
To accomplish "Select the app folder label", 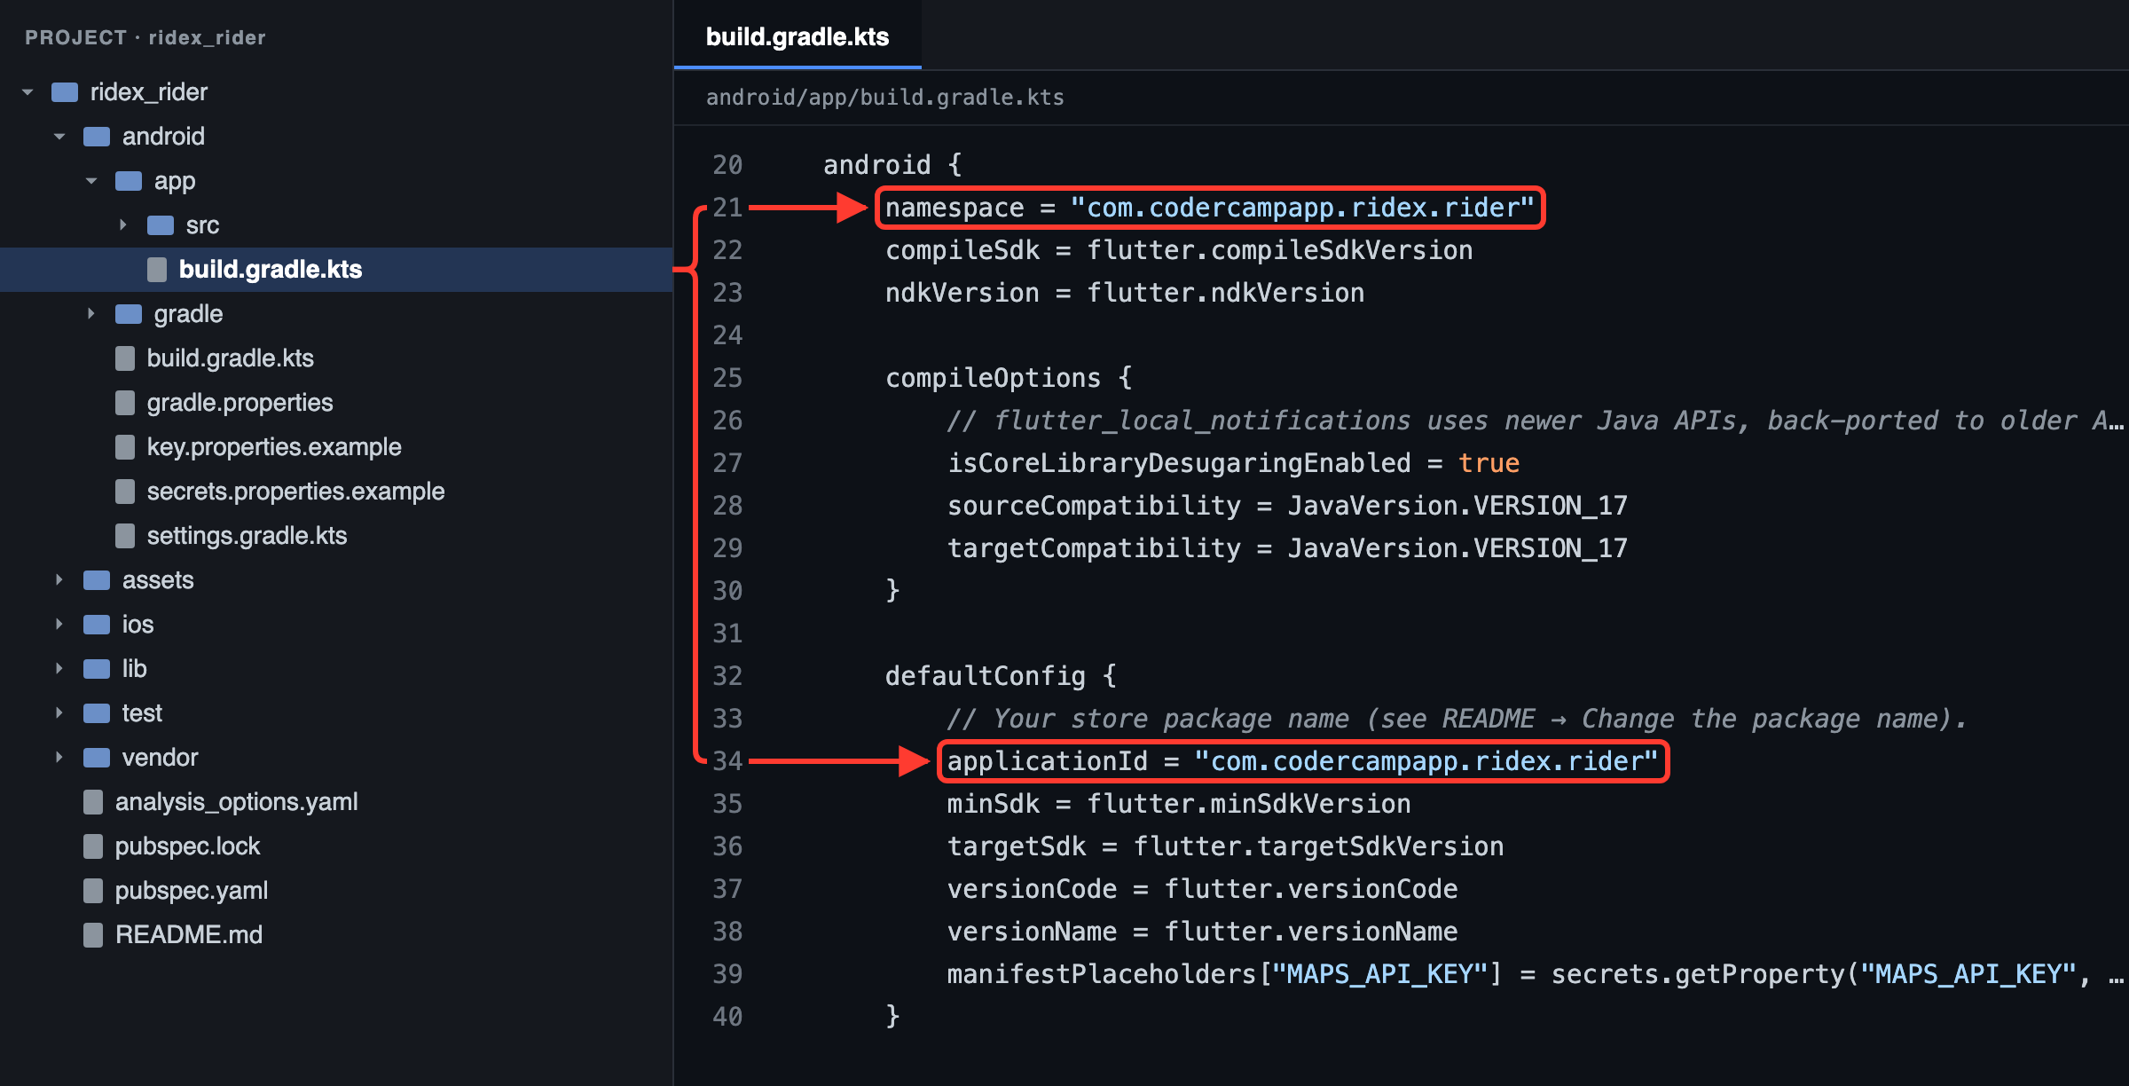I will tap(175, 181).
